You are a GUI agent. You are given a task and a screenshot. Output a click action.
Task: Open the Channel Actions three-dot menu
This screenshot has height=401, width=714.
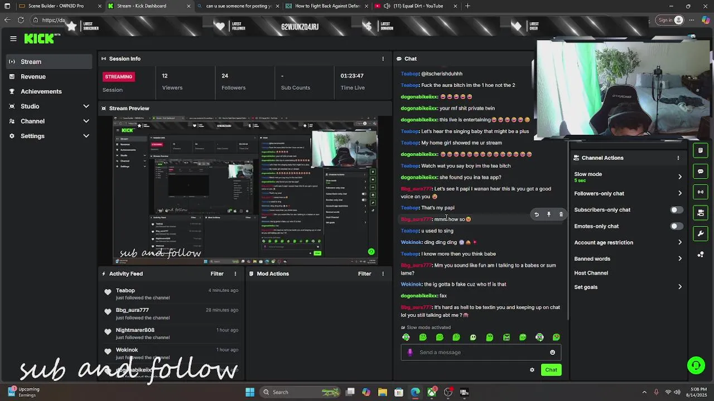click(x=678, y=158)
